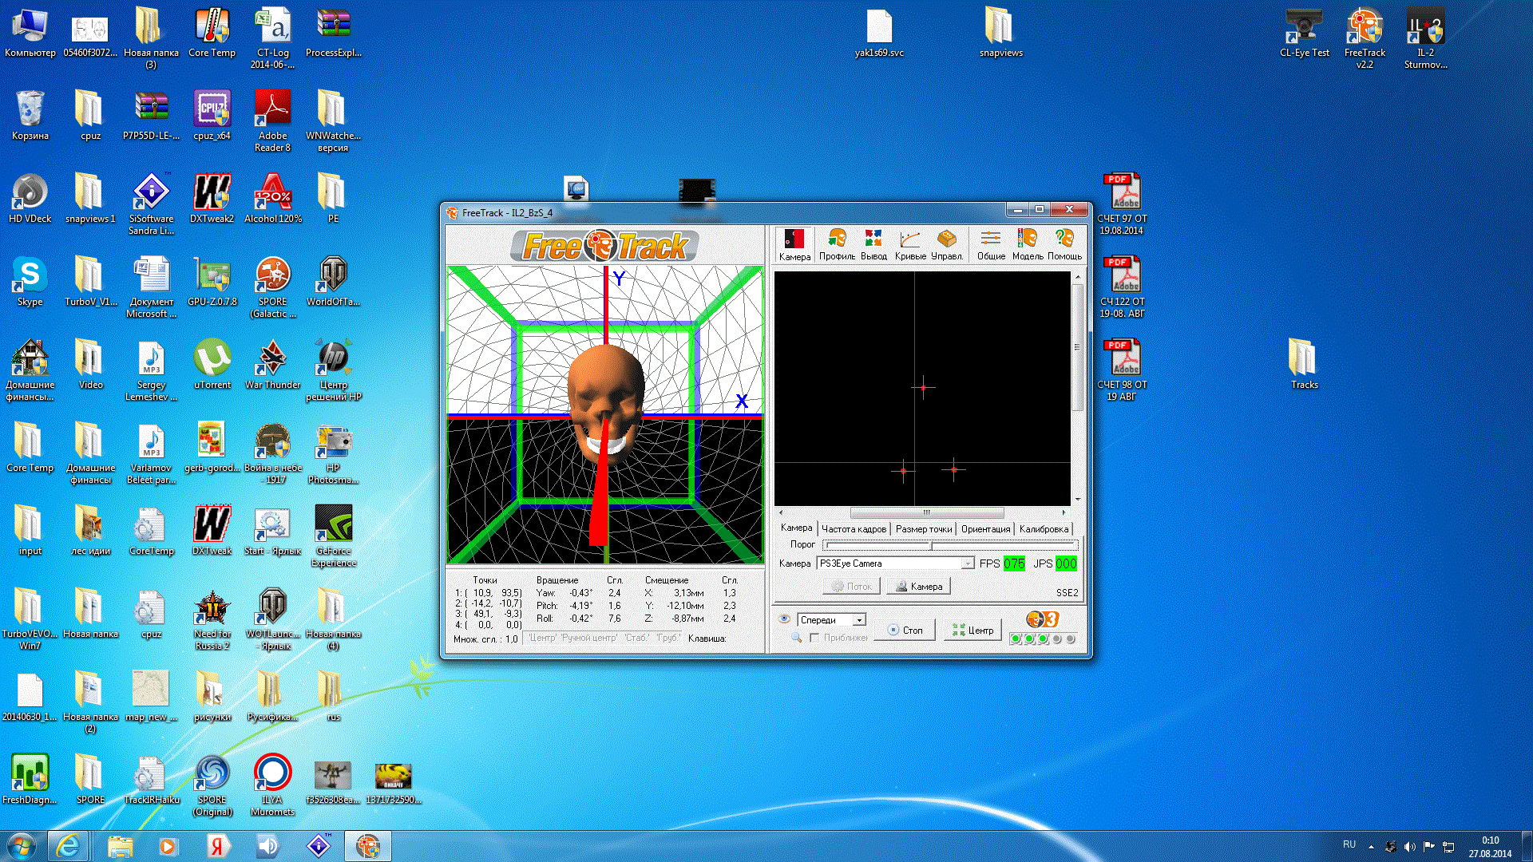Viewport: 1533px width, 862px height.
Task: Click the Поток stream button
Action: pyautogui.click(x=851, y=586)
